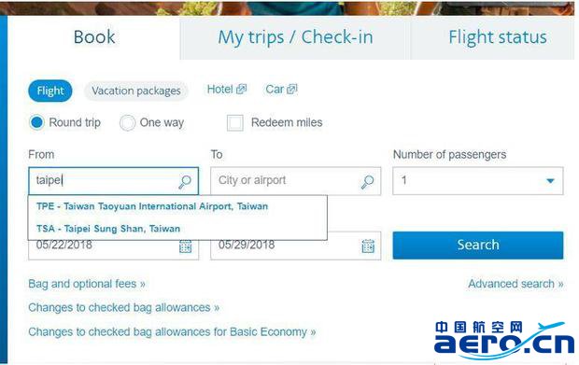
Task: Select the Round trip radio button
Action: click(x=37, y=122)
